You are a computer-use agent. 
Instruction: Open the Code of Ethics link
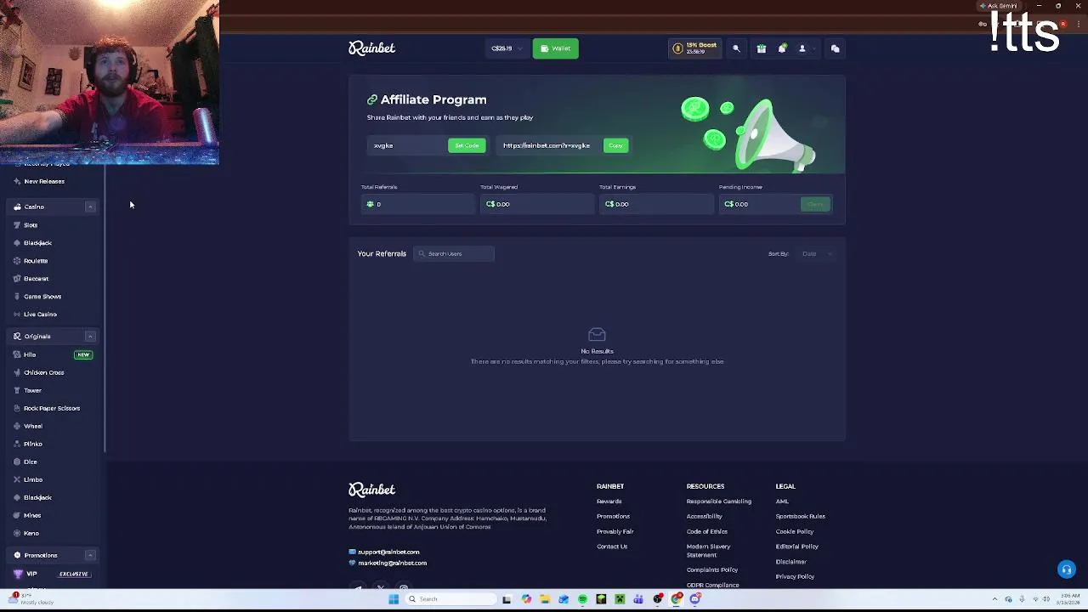click(x=707, y=531)
